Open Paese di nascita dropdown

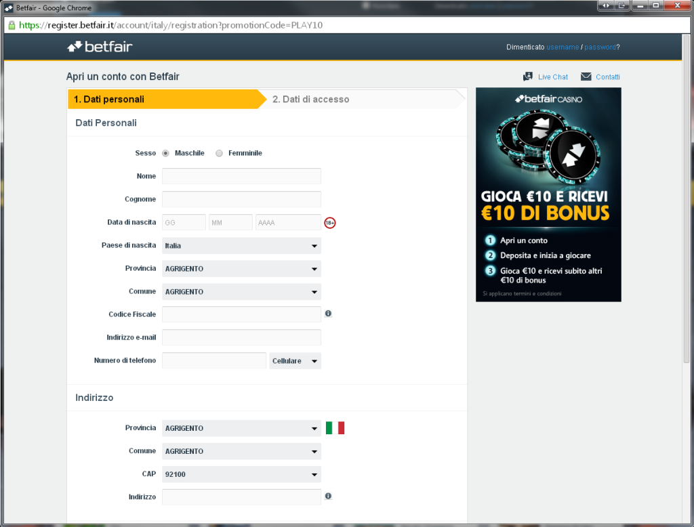coord(241,246)
